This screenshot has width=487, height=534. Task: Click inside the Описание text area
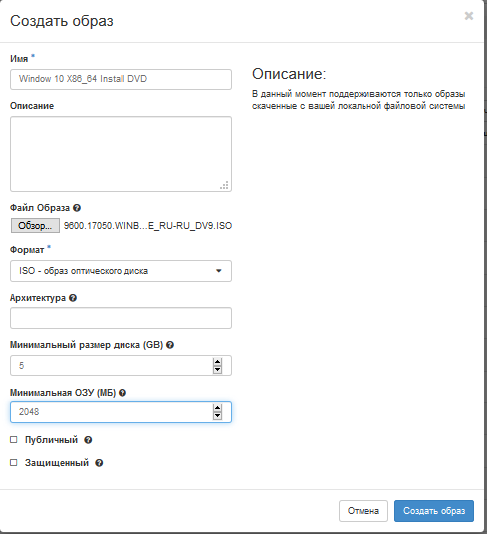pos(121,154)
